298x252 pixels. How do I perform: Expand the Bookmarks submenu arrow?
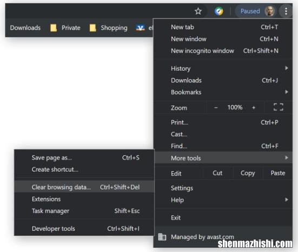pos(287,92)
